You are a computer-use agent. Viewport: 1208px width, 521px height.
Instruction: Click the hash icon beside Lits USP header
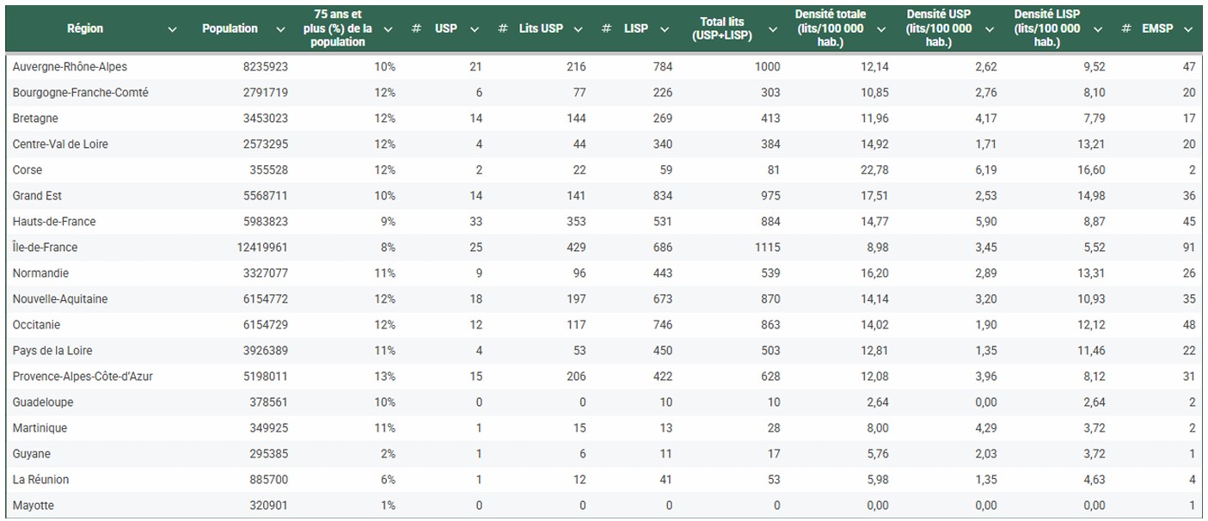tap(502, 29)
